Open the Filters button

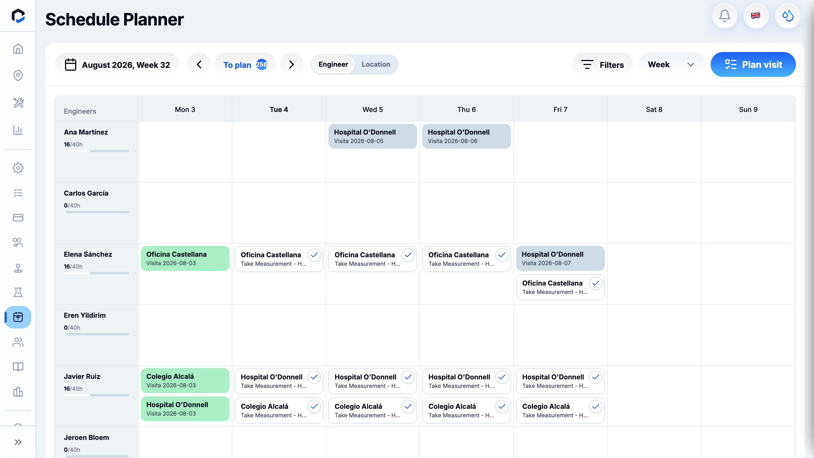pos(602,64)
